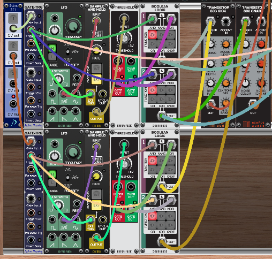
Task: Click INT CLK OUT jack on lower Sample and Hold
Action: coord(103,219)
